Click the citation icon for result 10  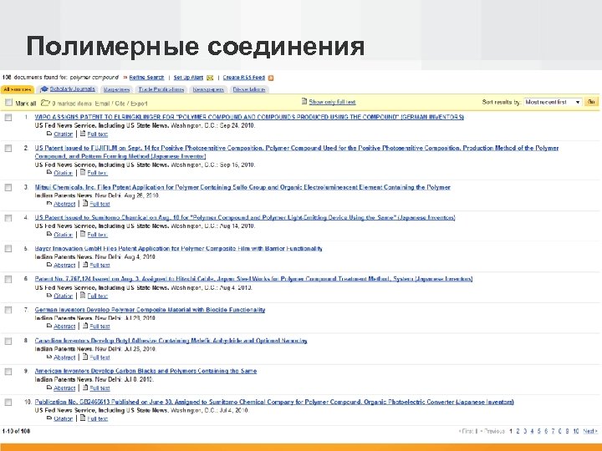coord(49,418)
